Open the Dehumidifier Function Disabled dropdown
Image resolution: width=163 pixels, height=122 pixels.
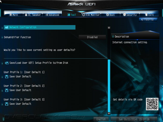pos(92,37)
